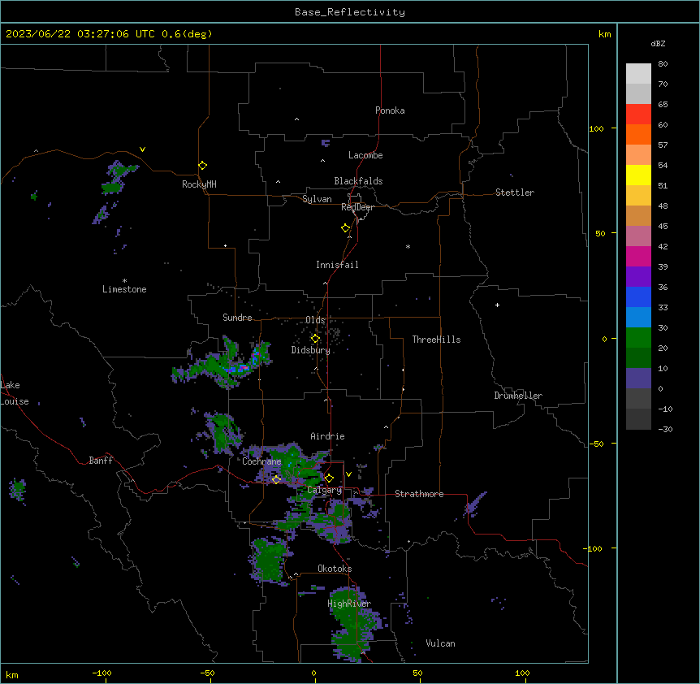Click the -100 tick label on bottom axis
The height and width of the screenshot is (684, 700).
click(102, 673)
